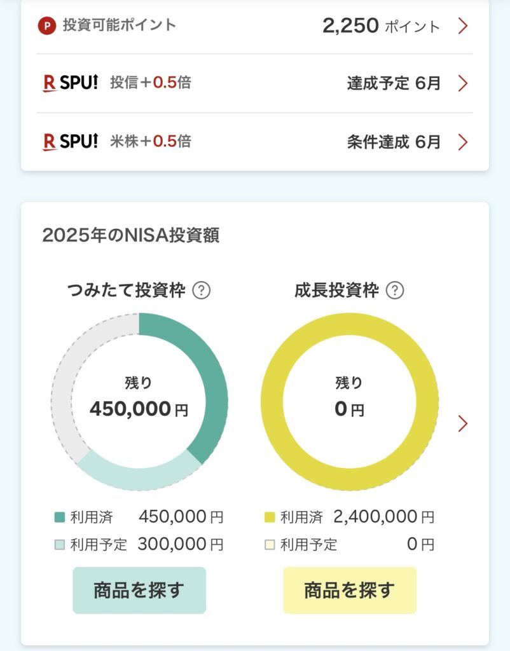This screenshot has width=510, height=651.
Task: Click pale yellow 利用予定 legend square
Action: [270, 544]
